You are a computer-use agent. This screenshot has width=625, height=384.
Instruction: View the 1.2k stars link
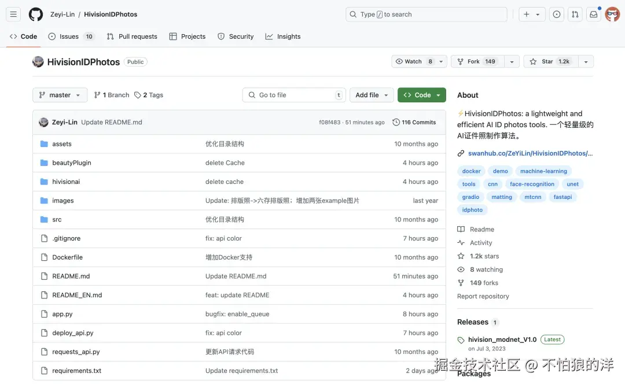tap(478, 256)
